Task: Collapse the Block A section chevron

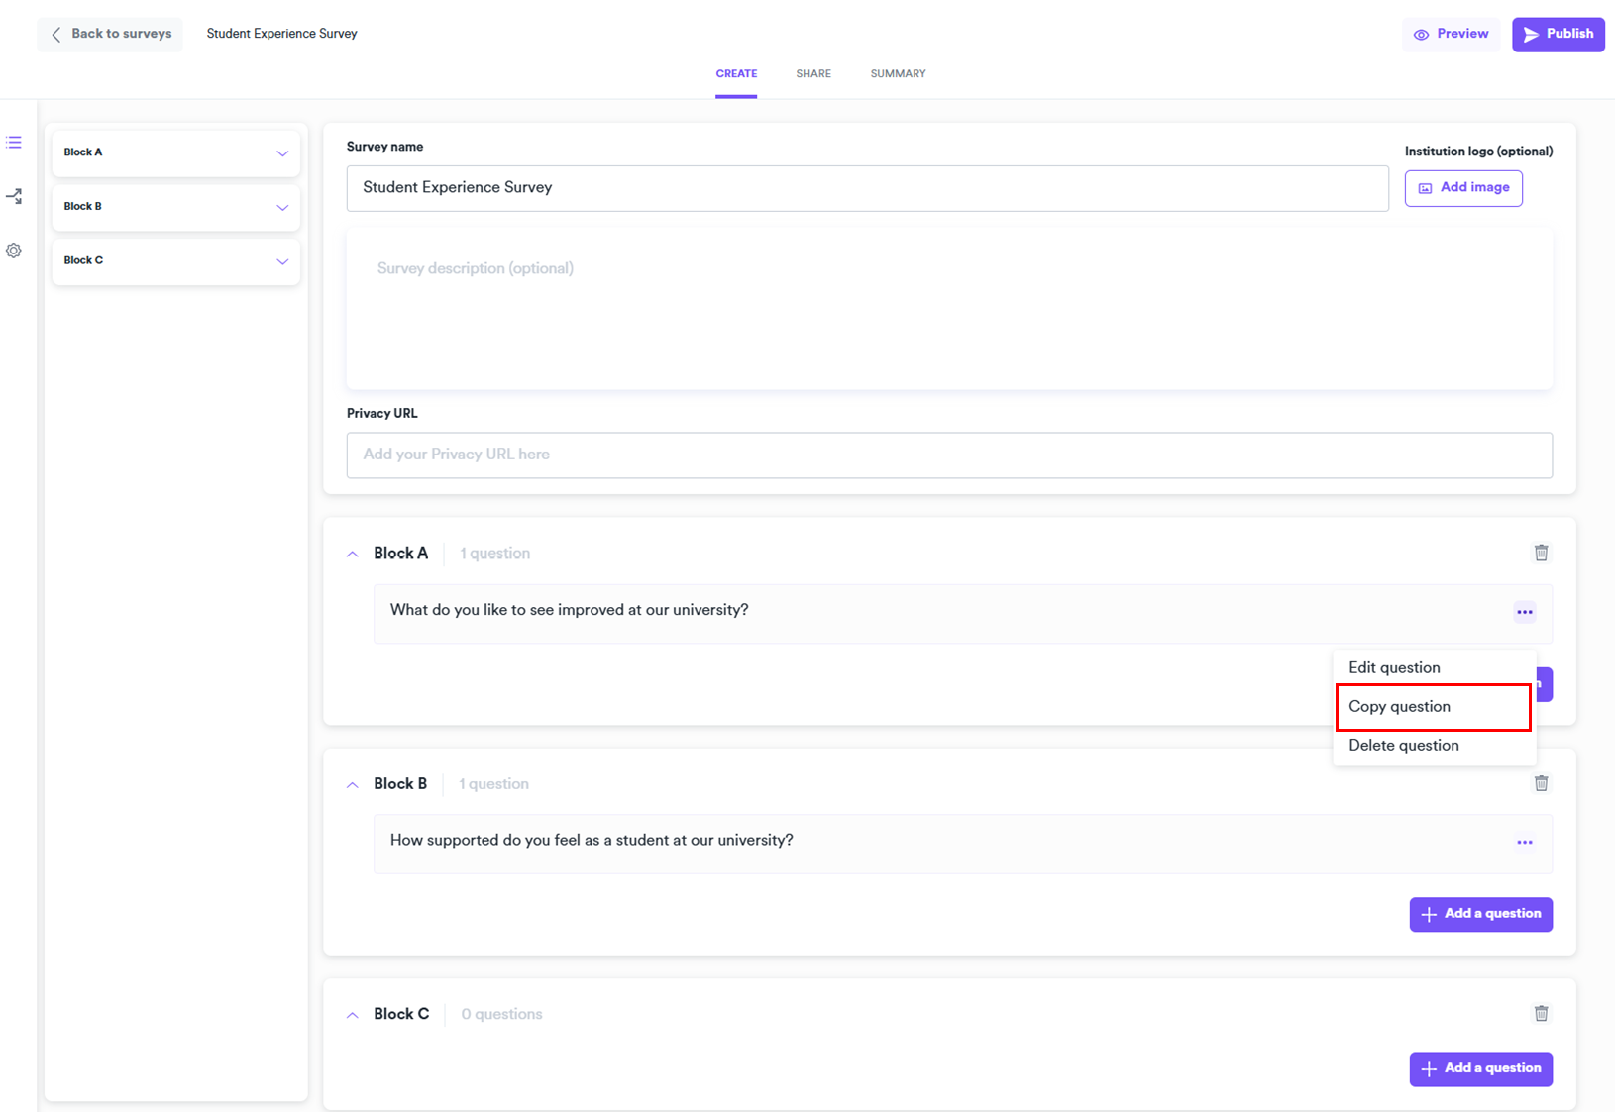Action: (x=353, y=555)
